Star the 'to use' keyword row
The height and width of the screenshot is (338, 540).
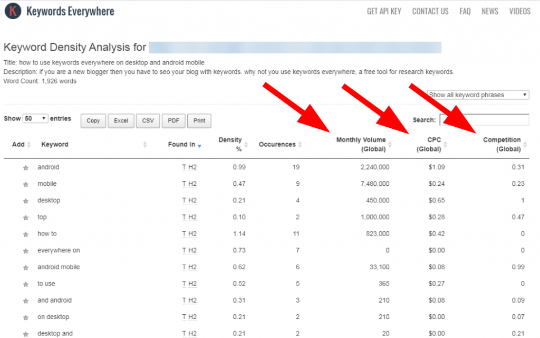[26, 284]
